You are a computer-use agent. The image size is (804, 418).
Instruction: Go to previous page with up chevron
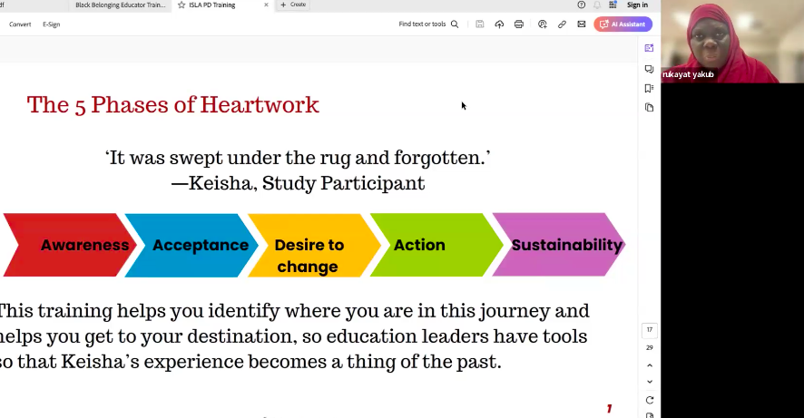coord(650,365)
